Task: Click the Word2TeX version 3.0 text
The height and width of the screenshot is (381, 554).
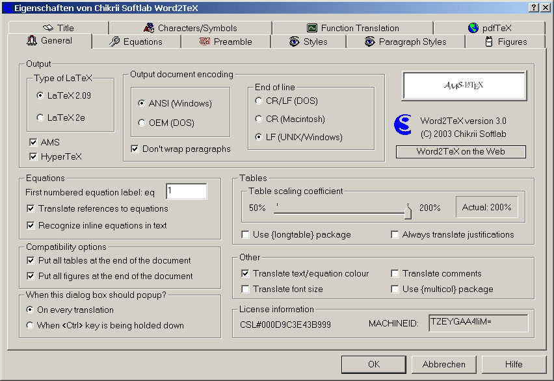Action: click(463, 121)
